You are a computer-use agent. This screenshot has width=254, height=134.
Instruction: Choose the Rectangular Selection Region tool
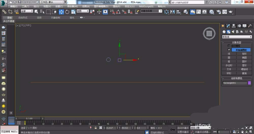(48, 12)
